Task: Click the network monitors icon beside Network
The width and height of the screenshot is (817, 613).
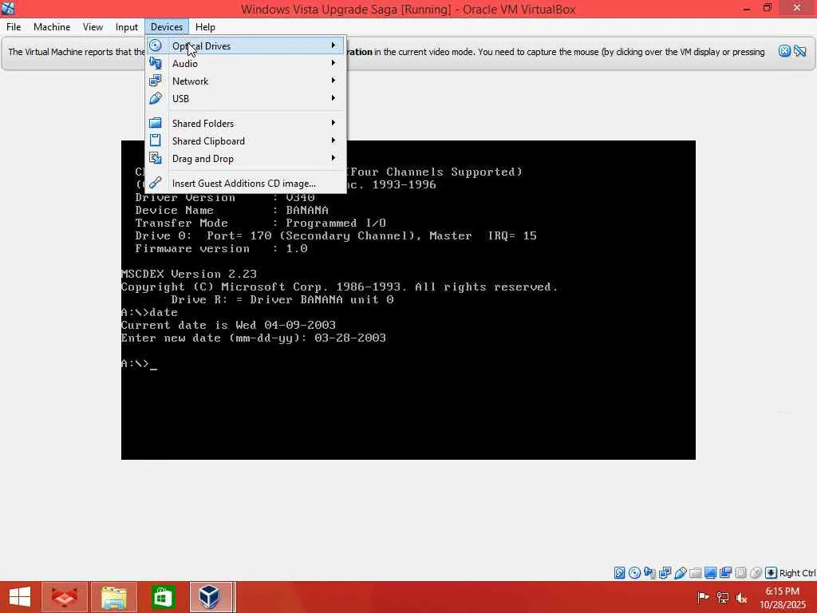Action: (156, 81)
